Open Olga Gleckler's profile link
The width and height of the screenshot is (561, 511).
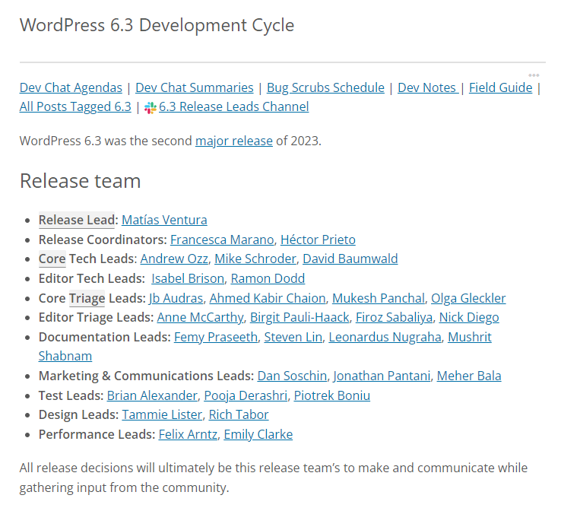(468, 298)
